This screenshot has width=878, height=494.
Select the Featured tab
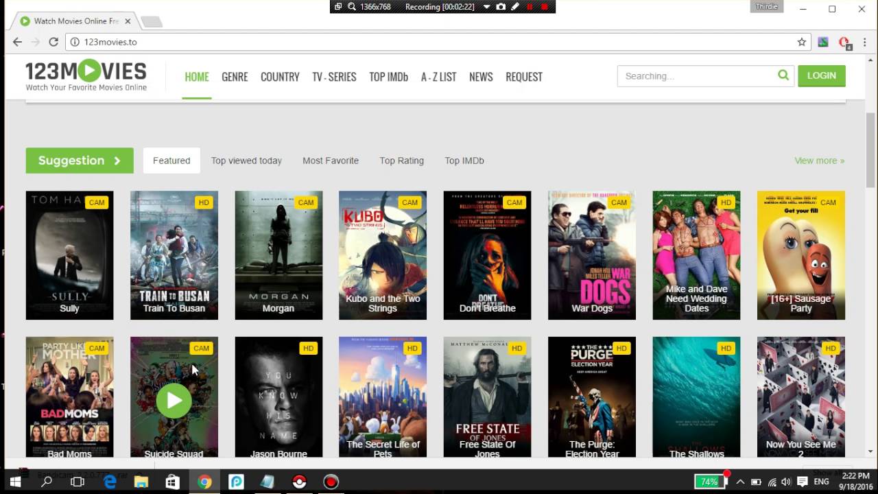(x=171, y=161)
